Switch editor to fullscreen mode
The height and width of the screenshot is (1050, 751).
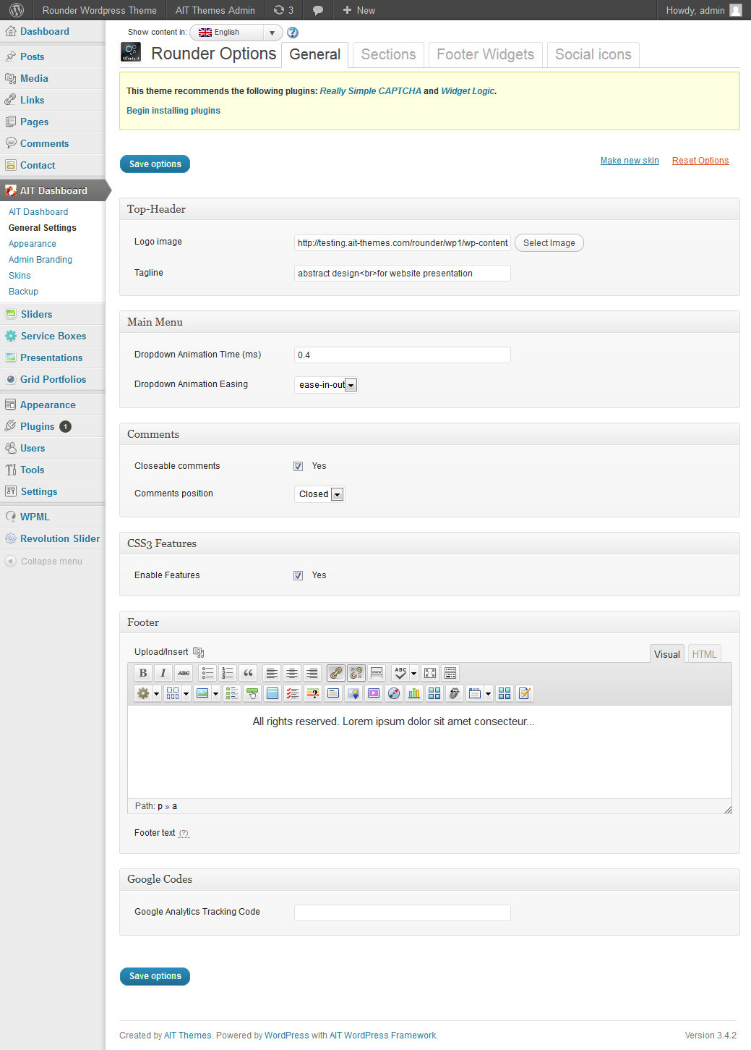[430, 673]
